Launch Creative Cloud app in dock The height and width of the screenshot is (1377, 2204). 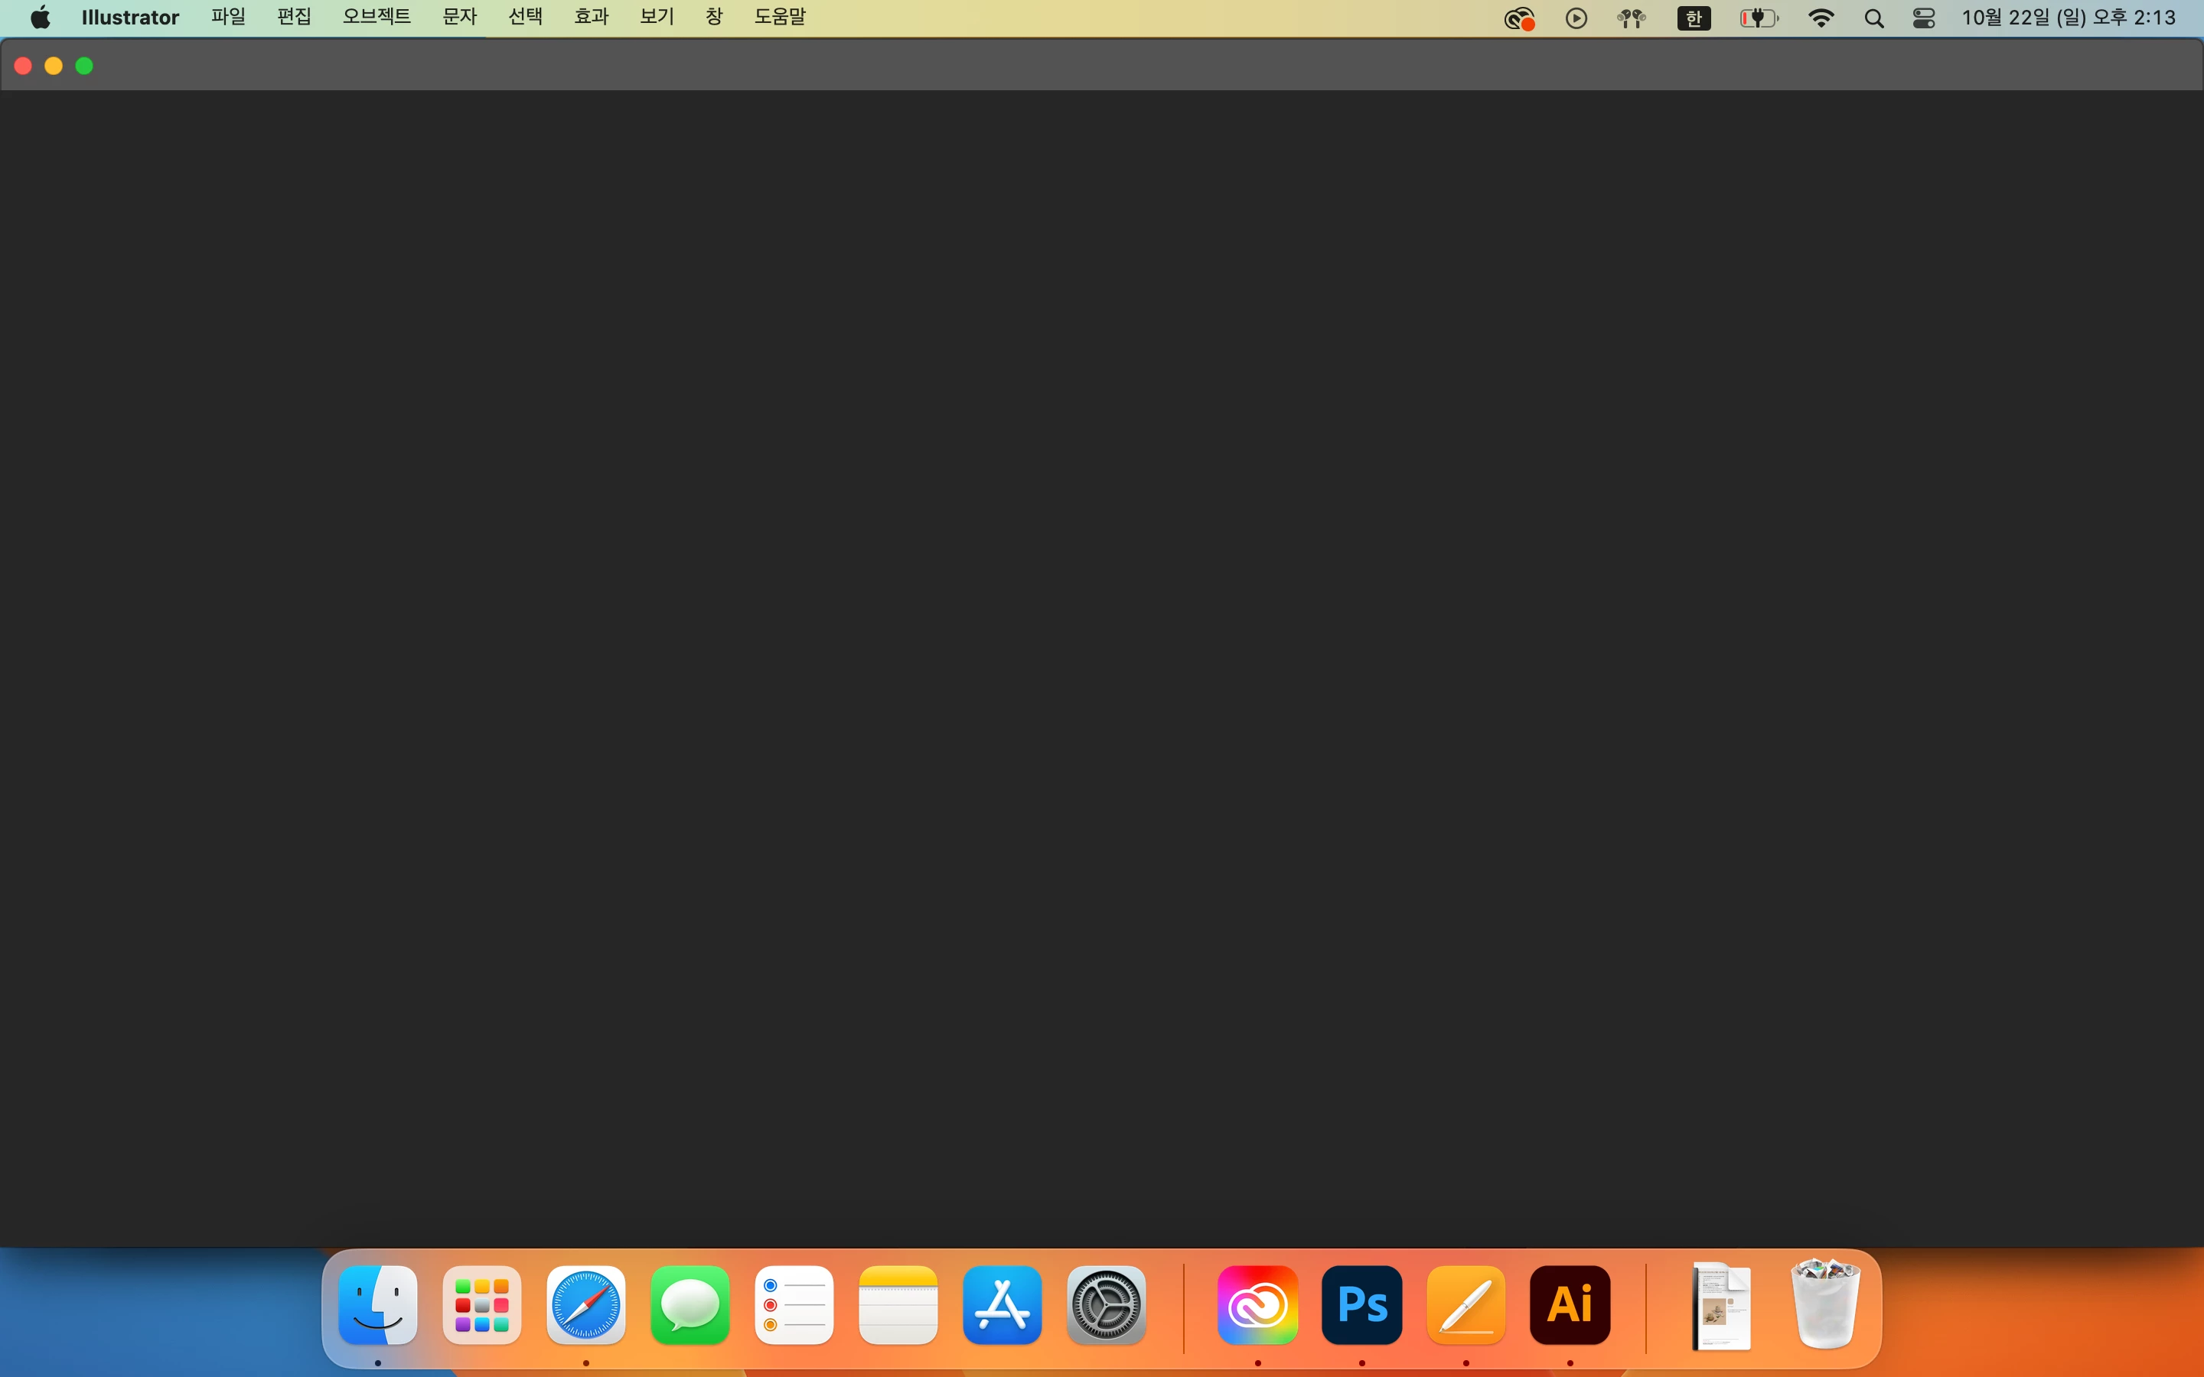[1258, 1304]
